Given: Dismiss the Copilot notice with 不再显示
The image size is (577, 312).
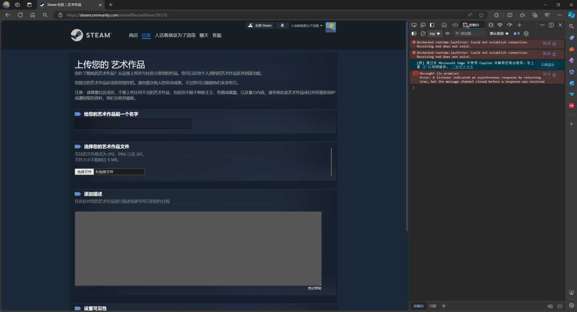Looking at the screenshot, I should (548, 64).
